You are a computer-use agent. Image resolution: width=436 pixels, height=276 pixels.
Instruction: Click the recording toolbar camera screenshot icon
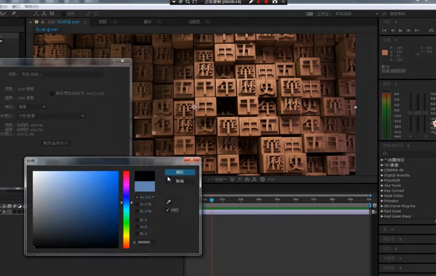tap(275, 2)
